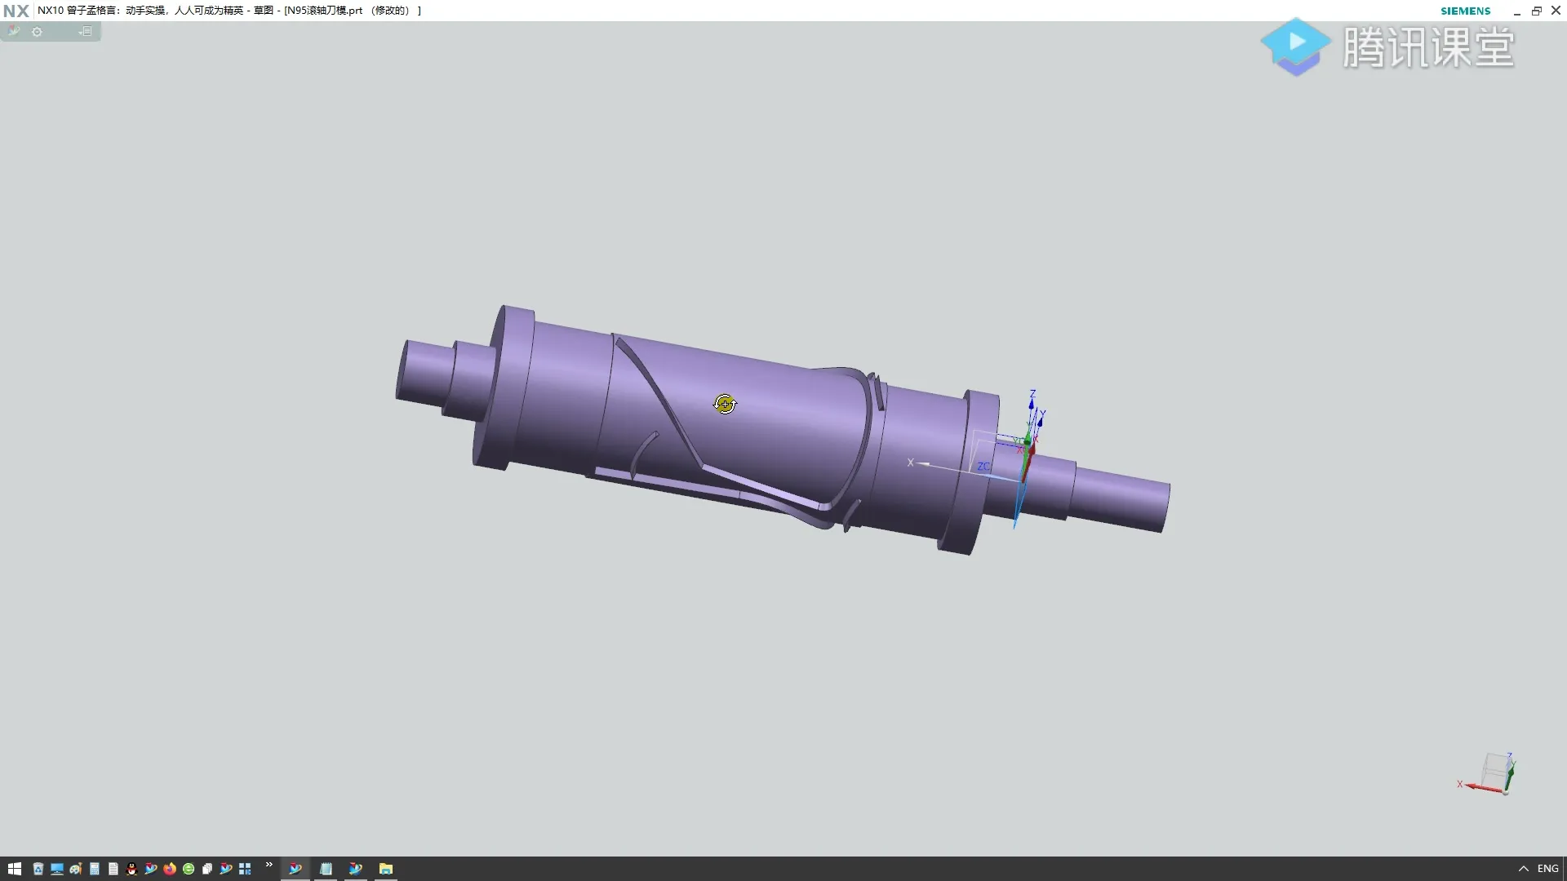Open the Windows Start menu

14,869
